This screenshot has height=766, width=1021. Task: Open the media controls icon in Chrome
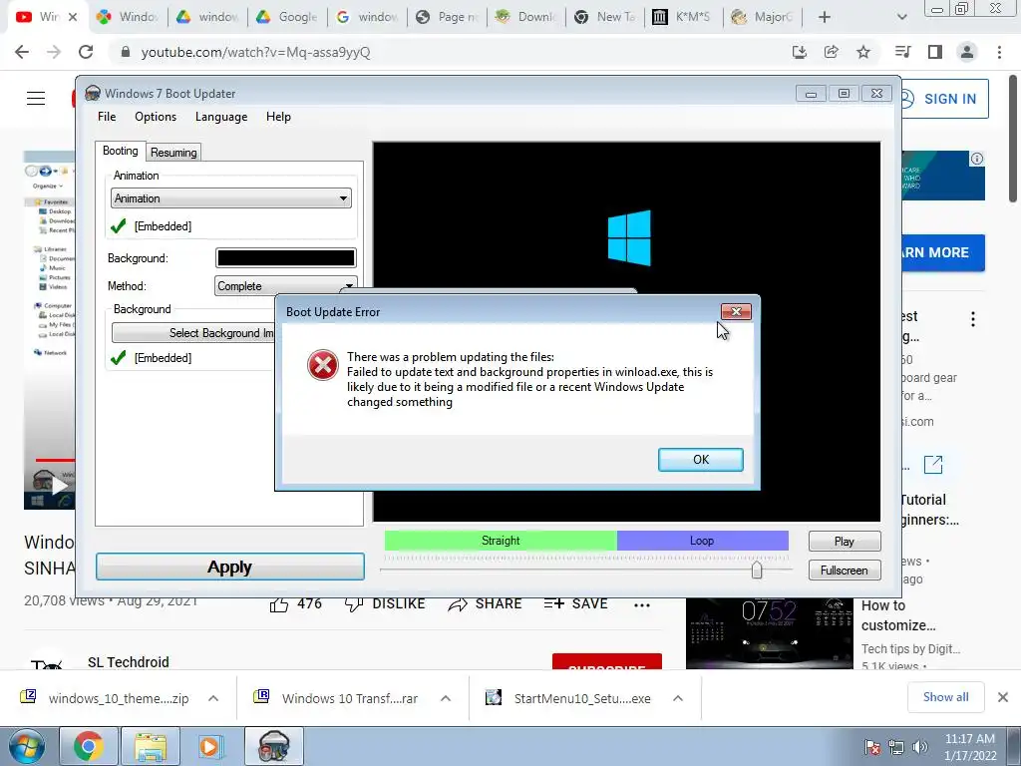point(902,52)
